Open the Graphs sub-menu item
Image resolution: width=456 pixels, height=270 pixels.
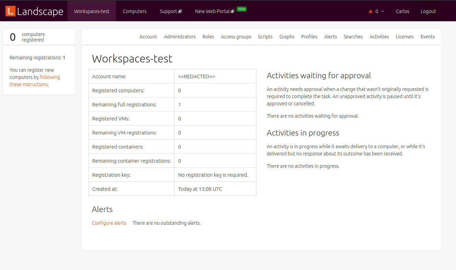click(287, 37)
